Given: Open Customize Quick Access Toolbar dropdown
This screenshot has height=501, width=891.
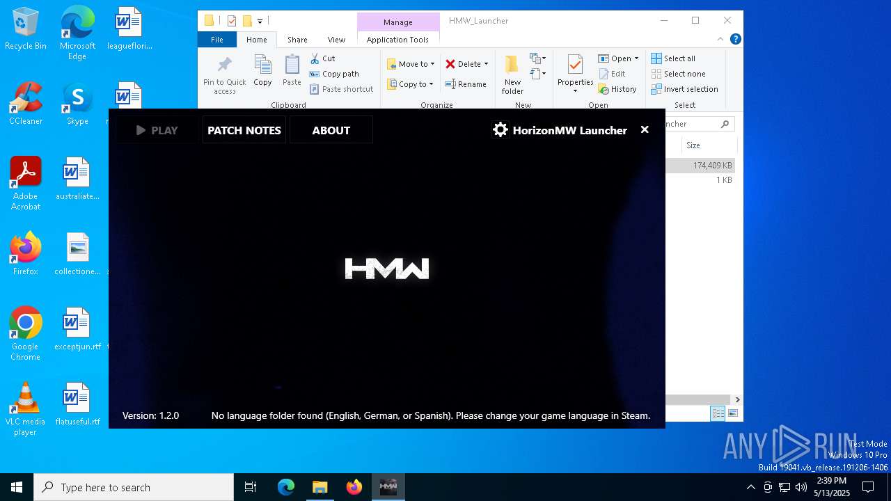Looking at the screenshot, I should click(x=260, y=22).
